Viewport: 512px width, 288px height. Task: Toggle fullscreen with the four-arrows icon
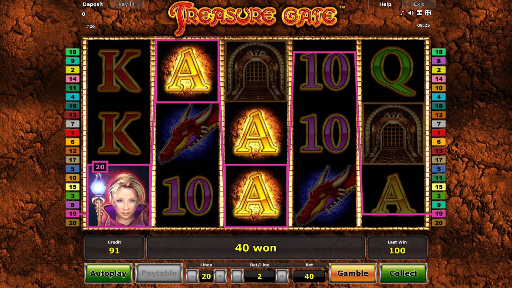pos(428,13)
